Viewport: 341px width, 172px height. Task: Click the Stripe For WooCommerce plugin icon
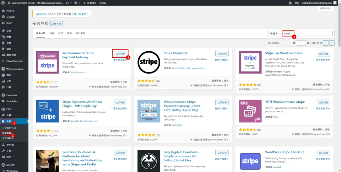coord(250,62)
